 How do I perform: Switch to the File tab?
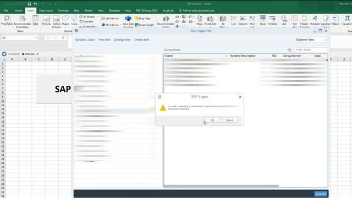(x=6, y=10)
